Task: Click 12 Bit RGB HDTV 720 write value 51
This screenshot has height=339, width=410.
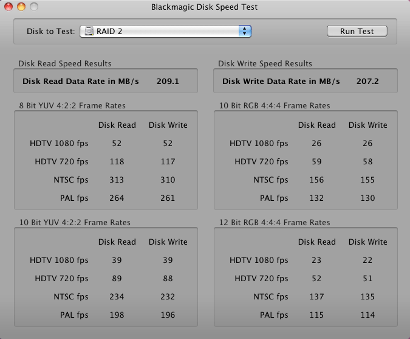Action: [367, 279]
